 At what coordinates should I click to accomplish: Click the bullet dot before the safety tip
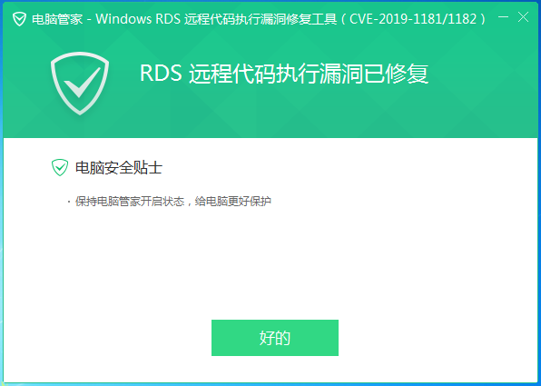[69, 202]
